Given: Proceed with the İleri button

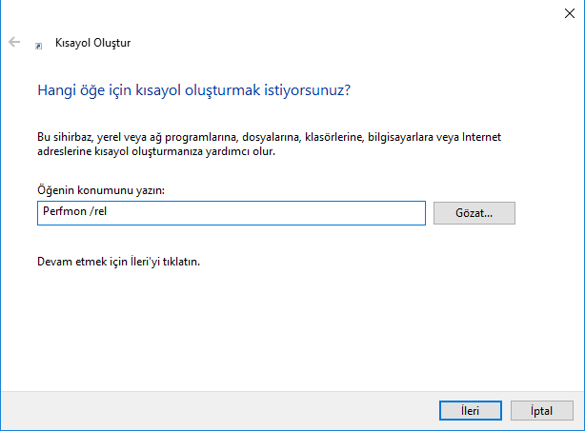Looking at the screenshot, I should tap(470, 410).
